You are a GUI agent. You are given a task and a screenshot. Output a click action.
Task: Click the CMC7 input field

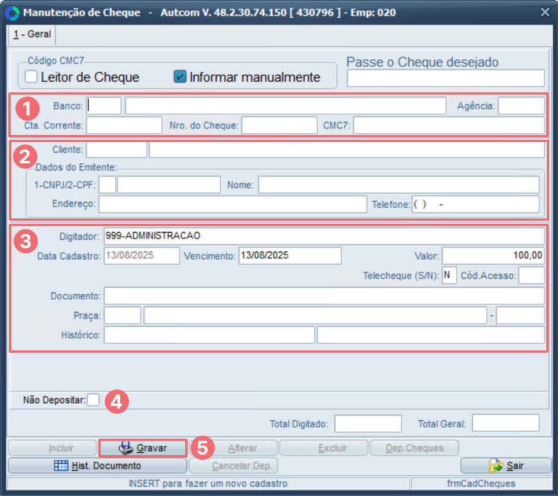(449, 125)
